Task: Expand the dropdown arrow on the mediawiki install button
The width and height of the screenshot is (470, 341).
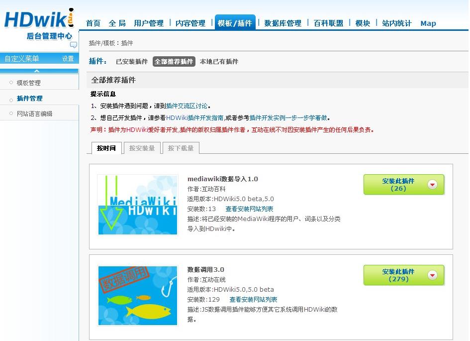Action: click(432, 185)
